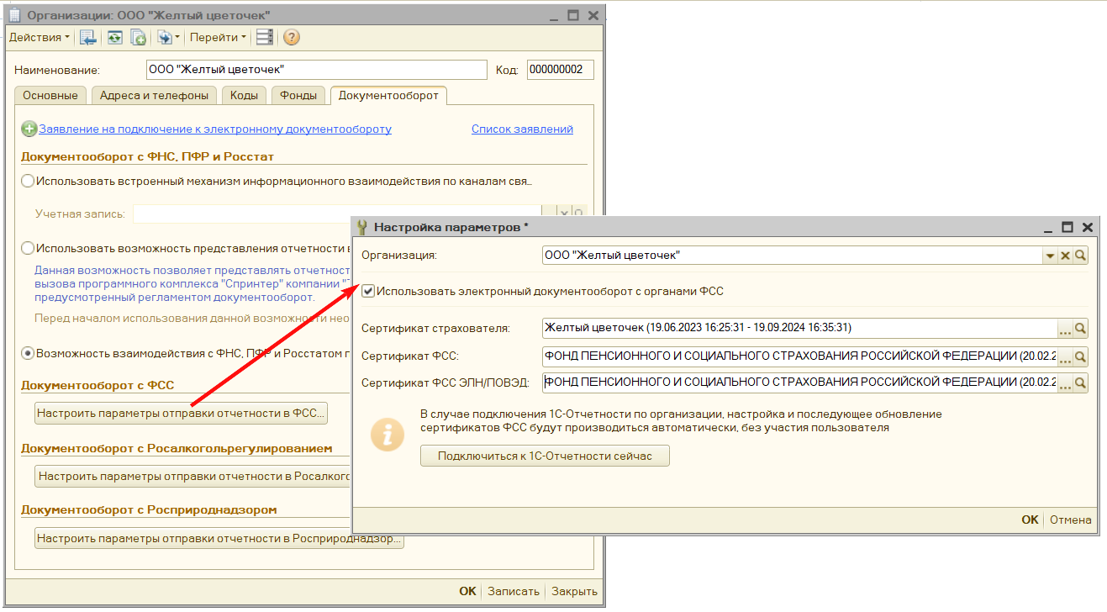Click the Сертификат ФСС field
This screenshot has height=612, width=1107.
point(799,356)
